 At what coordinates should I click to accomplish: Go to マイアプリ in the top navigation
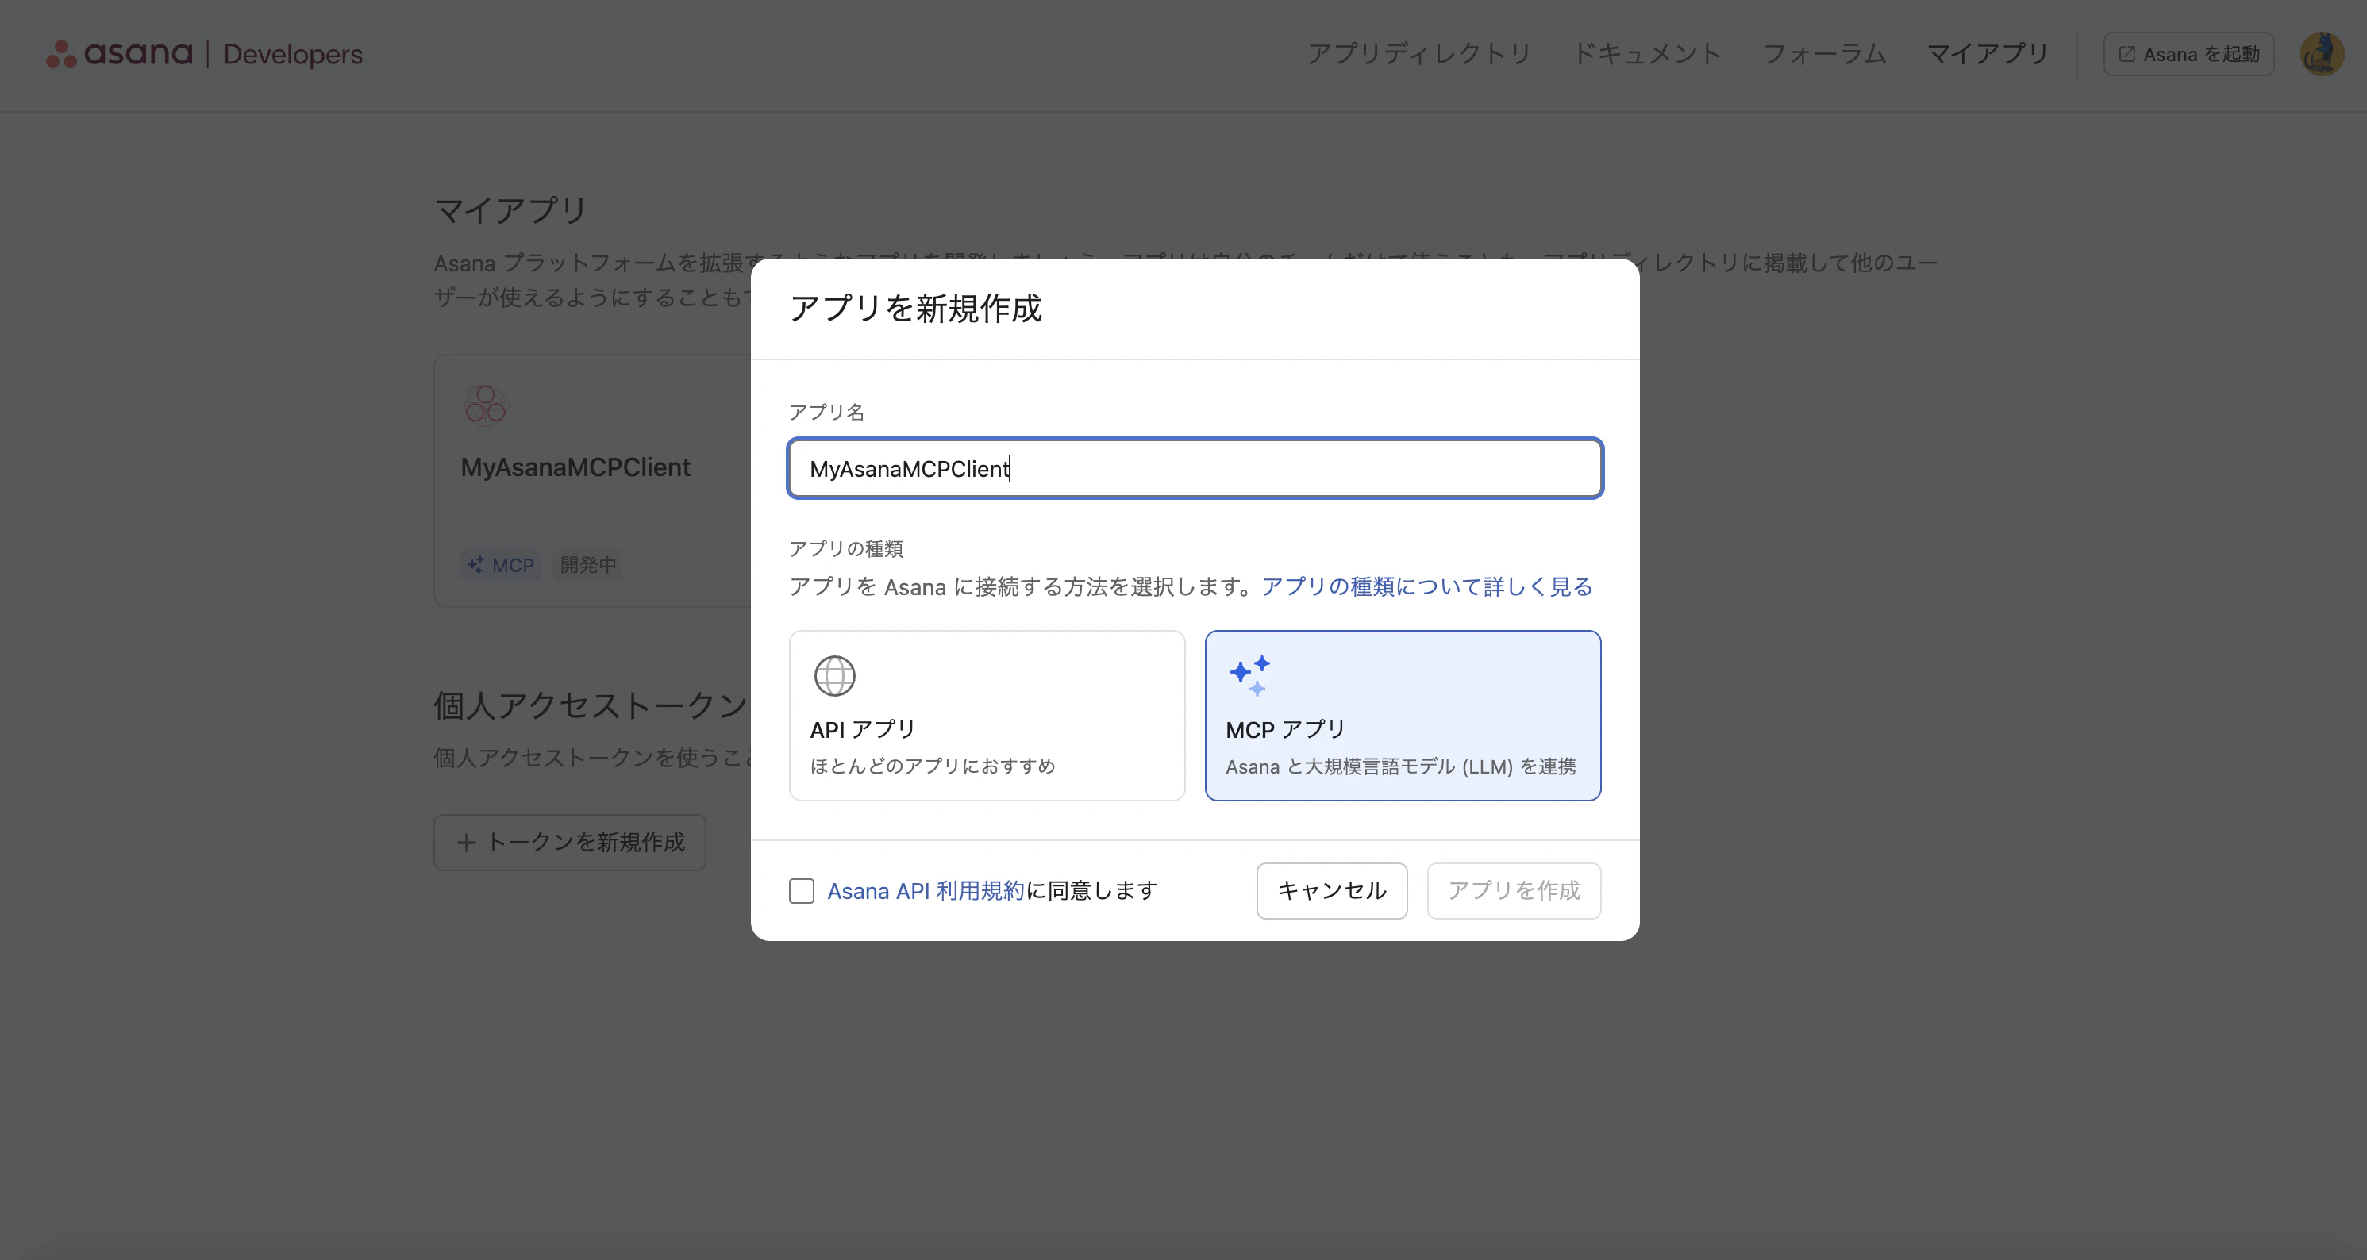pyautogui.click(x=1988, y=54)
